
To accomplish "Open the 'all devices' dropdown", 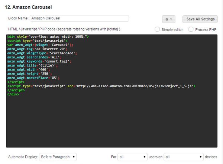I will (184, 157).
